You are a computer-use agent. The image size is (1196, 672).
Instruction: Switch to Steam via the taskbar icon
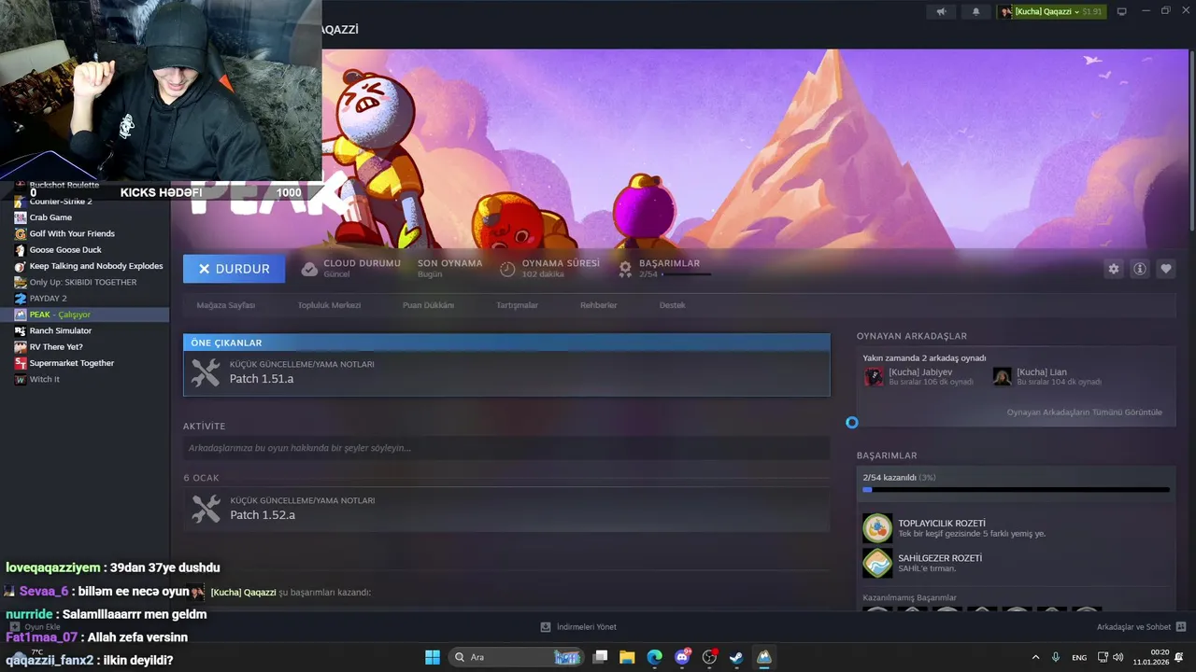[736, 657]
